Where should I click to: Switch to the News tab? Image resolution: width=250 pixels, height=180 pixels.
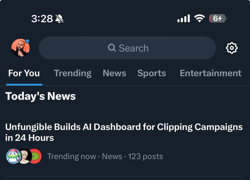114,73
